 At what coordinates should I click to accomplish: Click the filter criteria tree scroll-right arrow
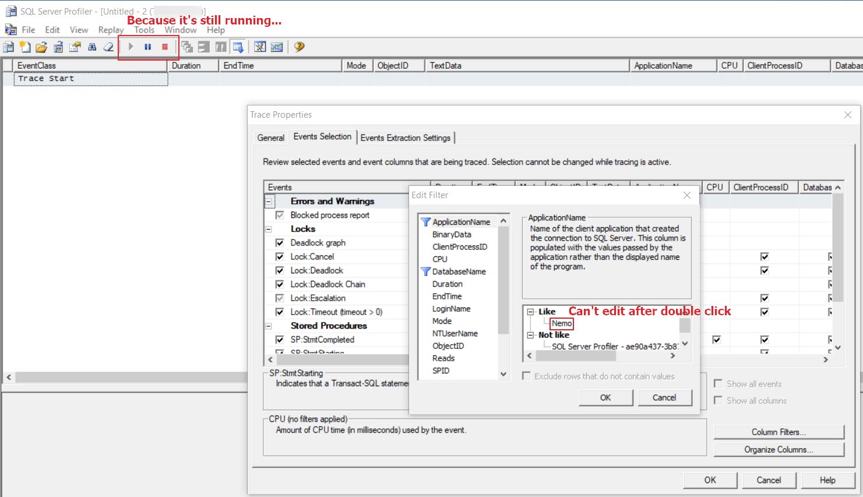[x=673, y=356]
